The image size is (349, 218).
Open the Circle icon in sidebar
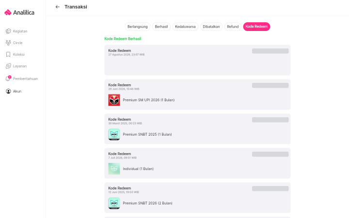point(8,43)
